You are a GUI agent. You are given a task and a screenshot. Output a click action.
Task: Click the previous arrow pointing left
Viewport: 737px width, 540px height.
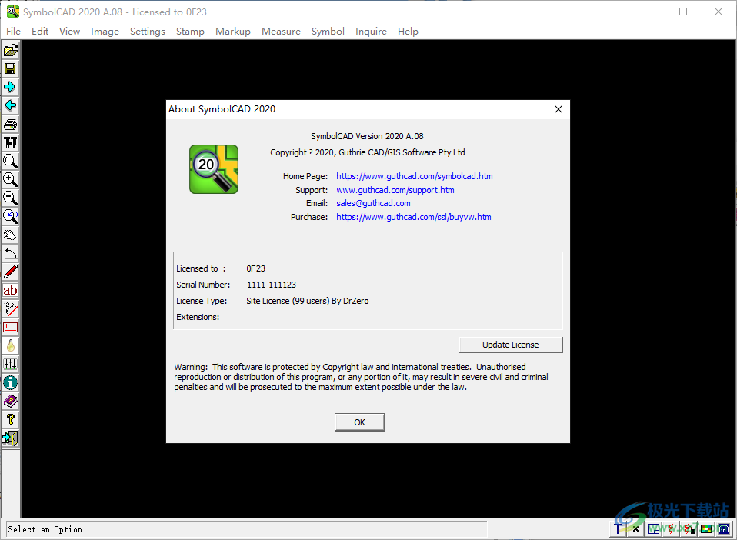pyautogui.click(x=10, y=105)
